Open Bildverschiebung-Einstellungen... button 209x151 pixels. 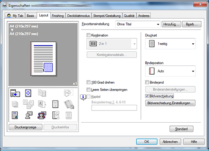170,103
